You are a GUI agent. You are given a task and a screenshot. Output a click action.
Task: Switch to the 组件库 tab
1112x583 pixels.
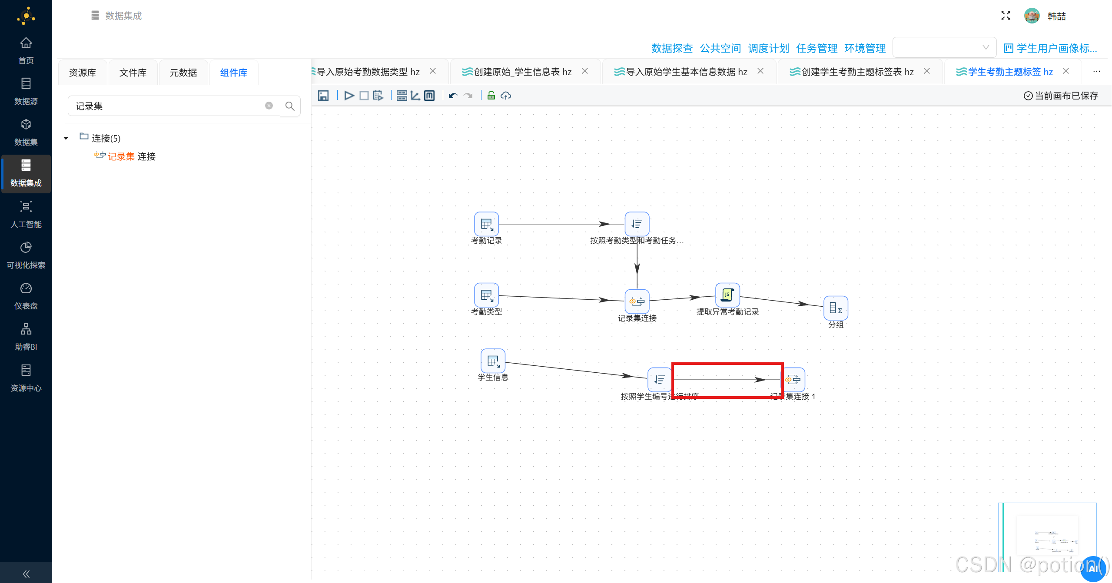(x=234, y=73)
